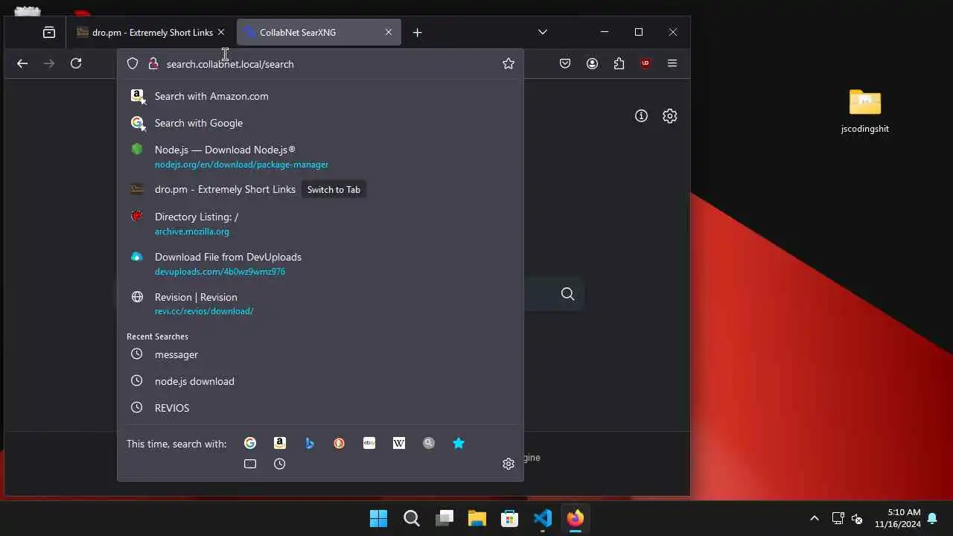This screenshot has height=536, width=953.
Task: Search this time with DuckDuckGo icon
Action: coord(340,443)
